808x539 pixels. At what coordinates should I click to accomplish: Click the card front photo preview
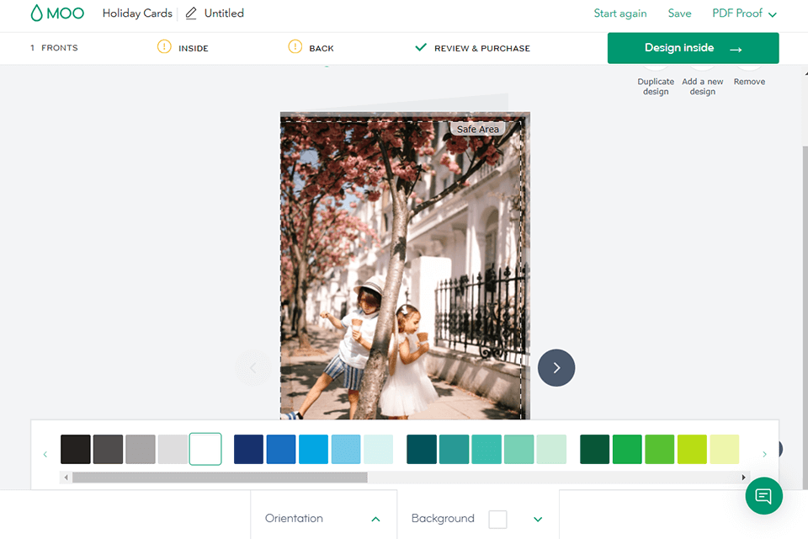[x=405, y=265]
